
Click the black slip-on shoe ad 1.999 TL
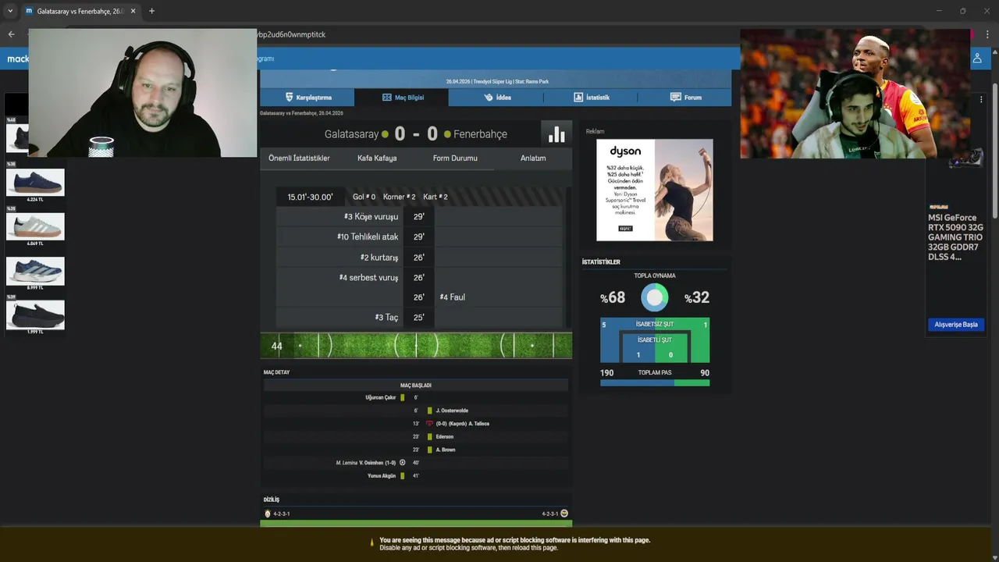click(x=35, y=315)
